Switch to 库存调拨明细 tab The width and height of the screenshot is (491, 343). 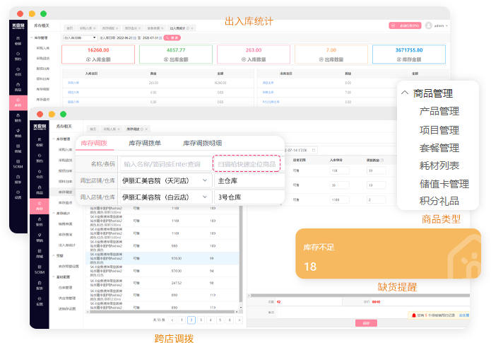click(204, 143)
